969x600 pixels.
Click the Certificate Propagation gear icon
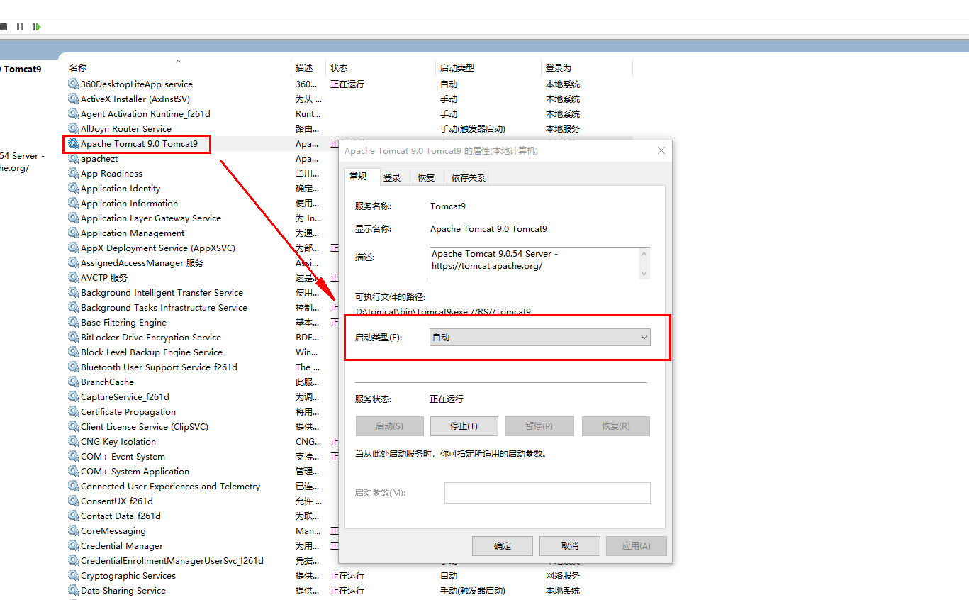click(x=74, y=411)
